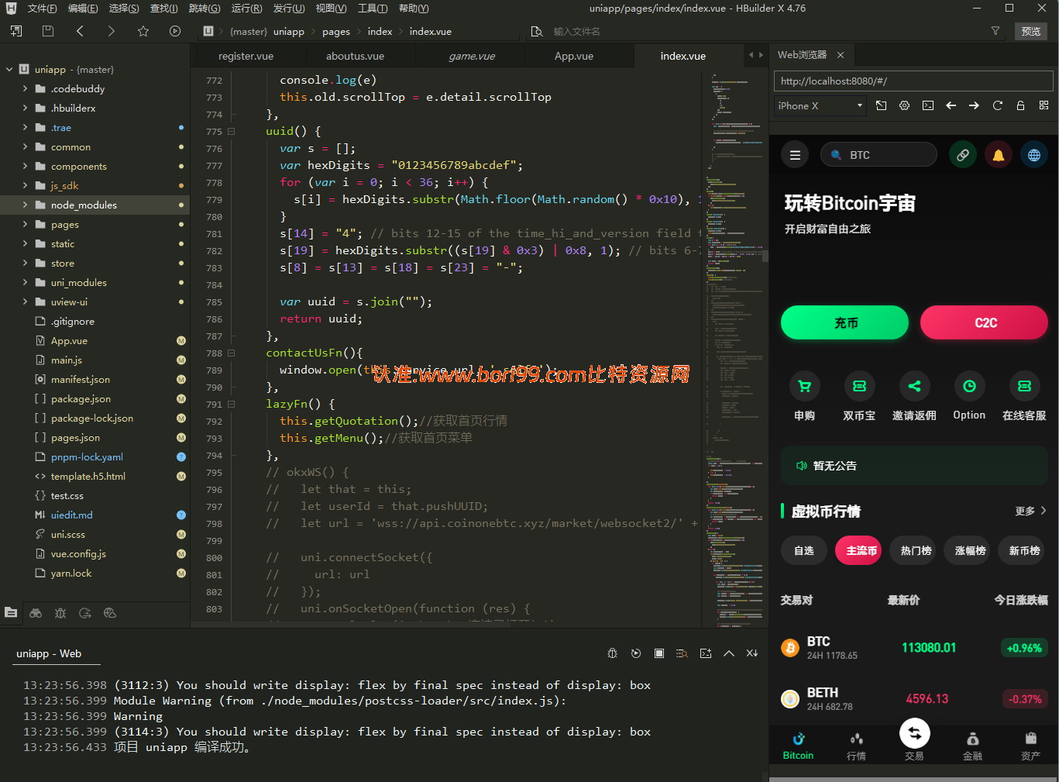The image size is (1059, 782).
Task: Switch to the register.vue tab
Action: pyautogui.click(x=246, y=56)
